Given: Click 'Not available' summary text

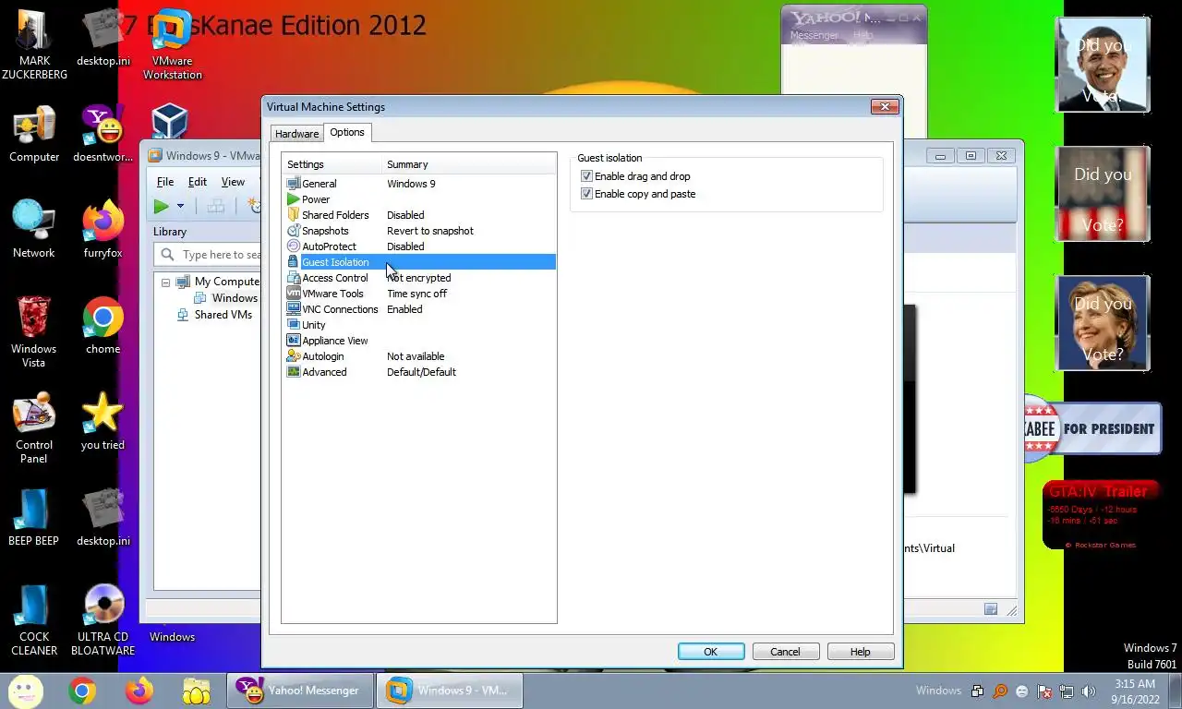Looking at the screenshot, I should point(416,356).
